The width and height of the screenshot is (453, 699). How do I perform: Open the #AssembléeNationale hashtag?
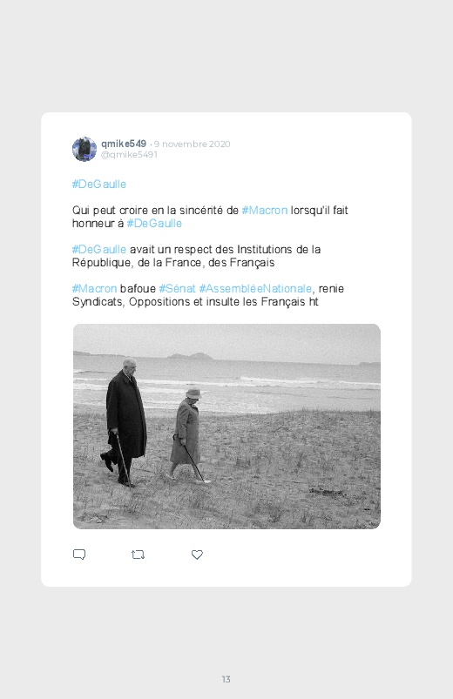pos(255,288)
